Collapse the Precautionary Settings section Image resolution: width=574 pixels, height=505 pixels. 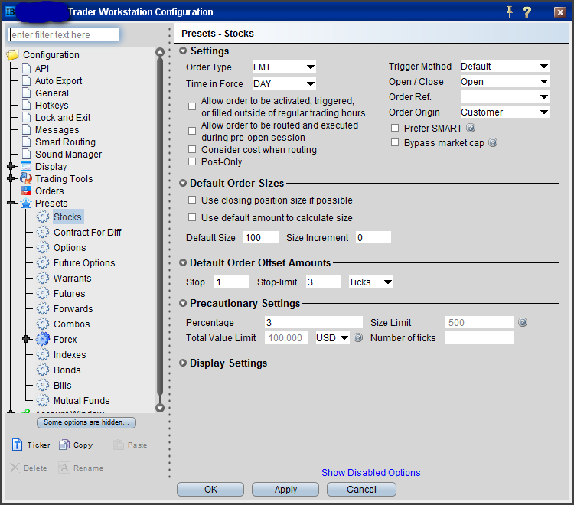(x=183, y=303)
